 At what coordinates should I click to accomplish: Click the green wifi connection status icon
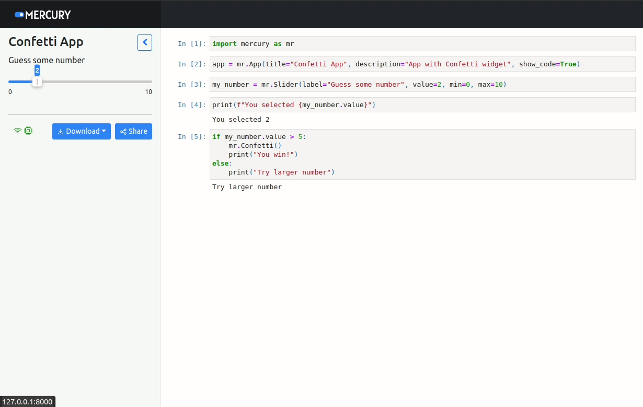pyautogui.click(x=17, y=131)
